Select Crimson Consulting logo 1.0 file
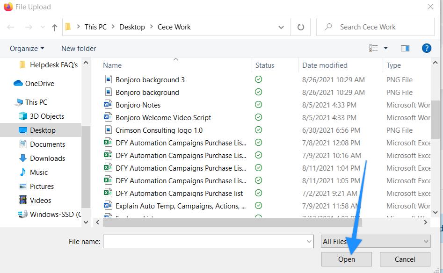The image size is (443, 273). click(159, 130)
